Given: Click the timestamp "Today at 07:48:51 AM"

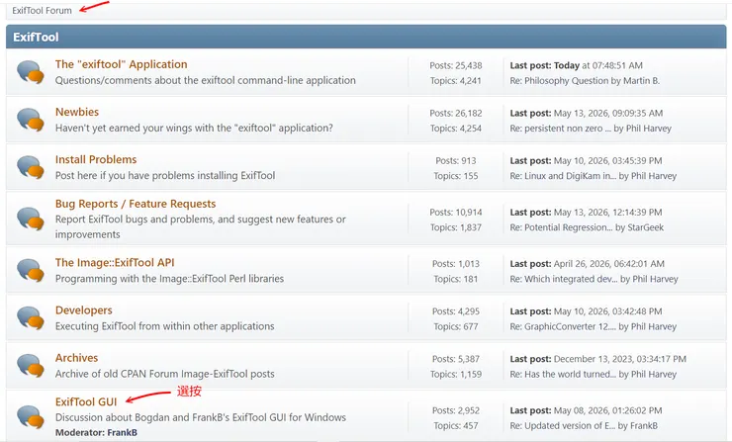Looking at the screenshot, I should tap(598, 66).
